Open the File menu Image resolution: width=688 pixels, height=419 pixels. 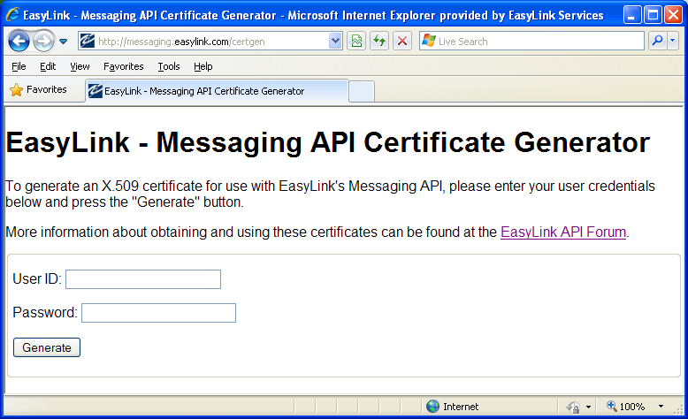tap(19, 66)
